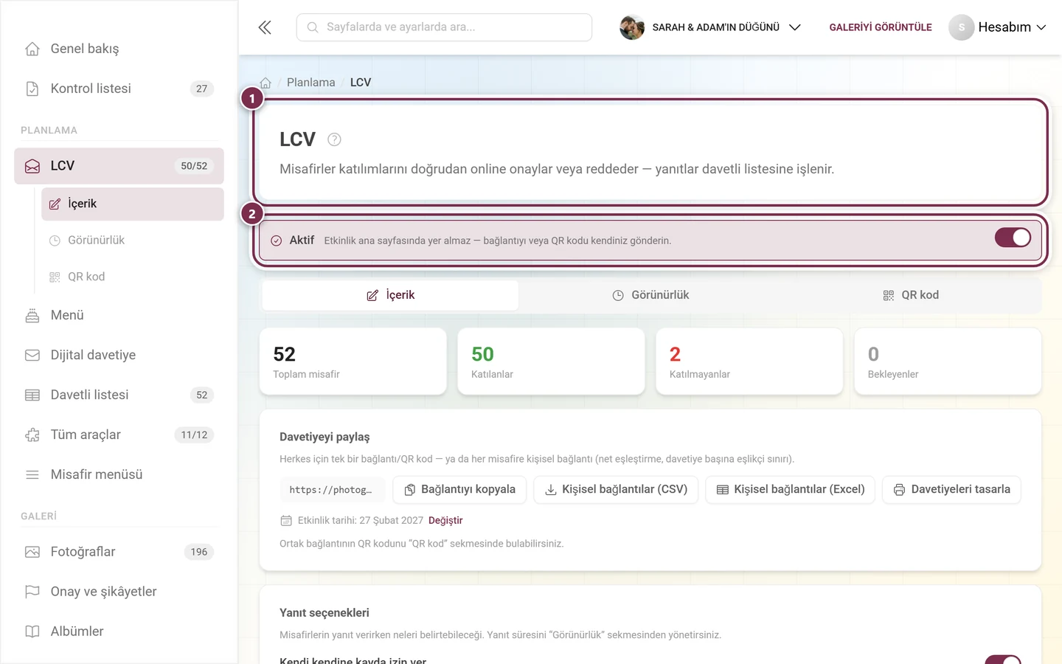Viewport: 1062px width, 664px height.
Task: Click the 0 Bekleyenler stat card
Action: point(948,362)
